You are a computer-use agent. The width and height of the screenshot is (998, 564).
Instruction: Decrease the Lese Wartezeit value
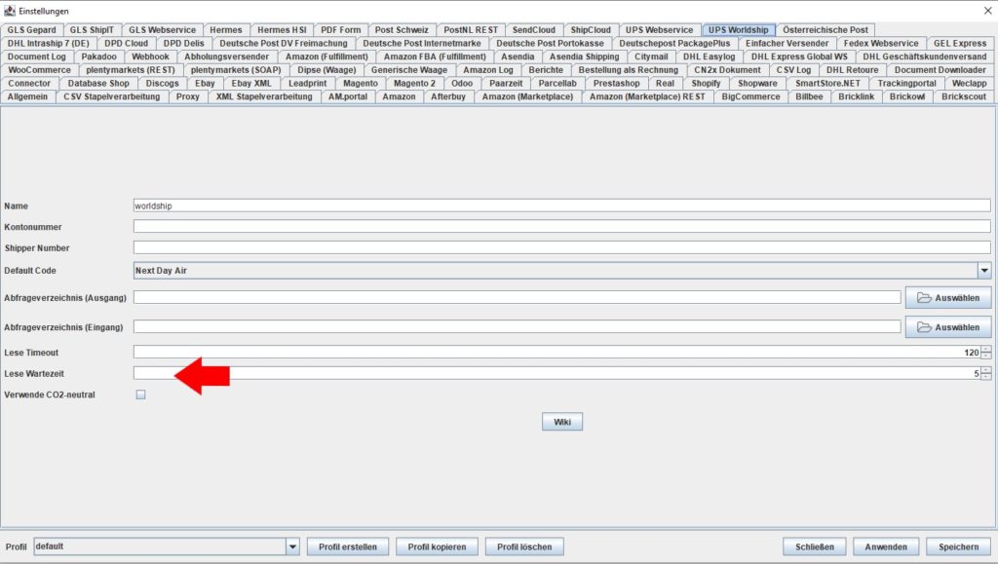tap(986, 376)
